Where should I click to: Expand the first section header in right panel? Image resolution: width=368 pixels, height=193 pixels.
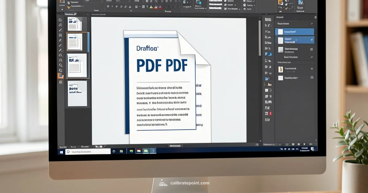(x=312, y=24)
